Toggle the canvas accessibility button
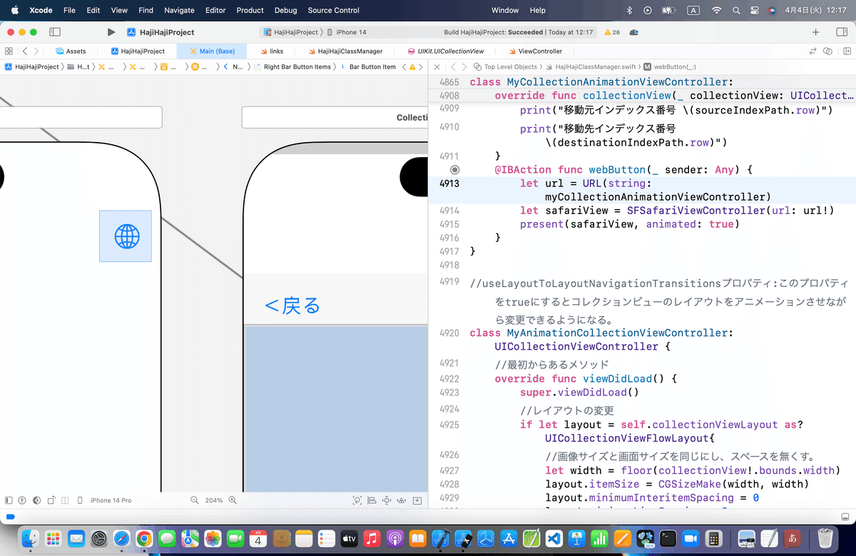This screenshot has width=856, height=556. [22, 500]
